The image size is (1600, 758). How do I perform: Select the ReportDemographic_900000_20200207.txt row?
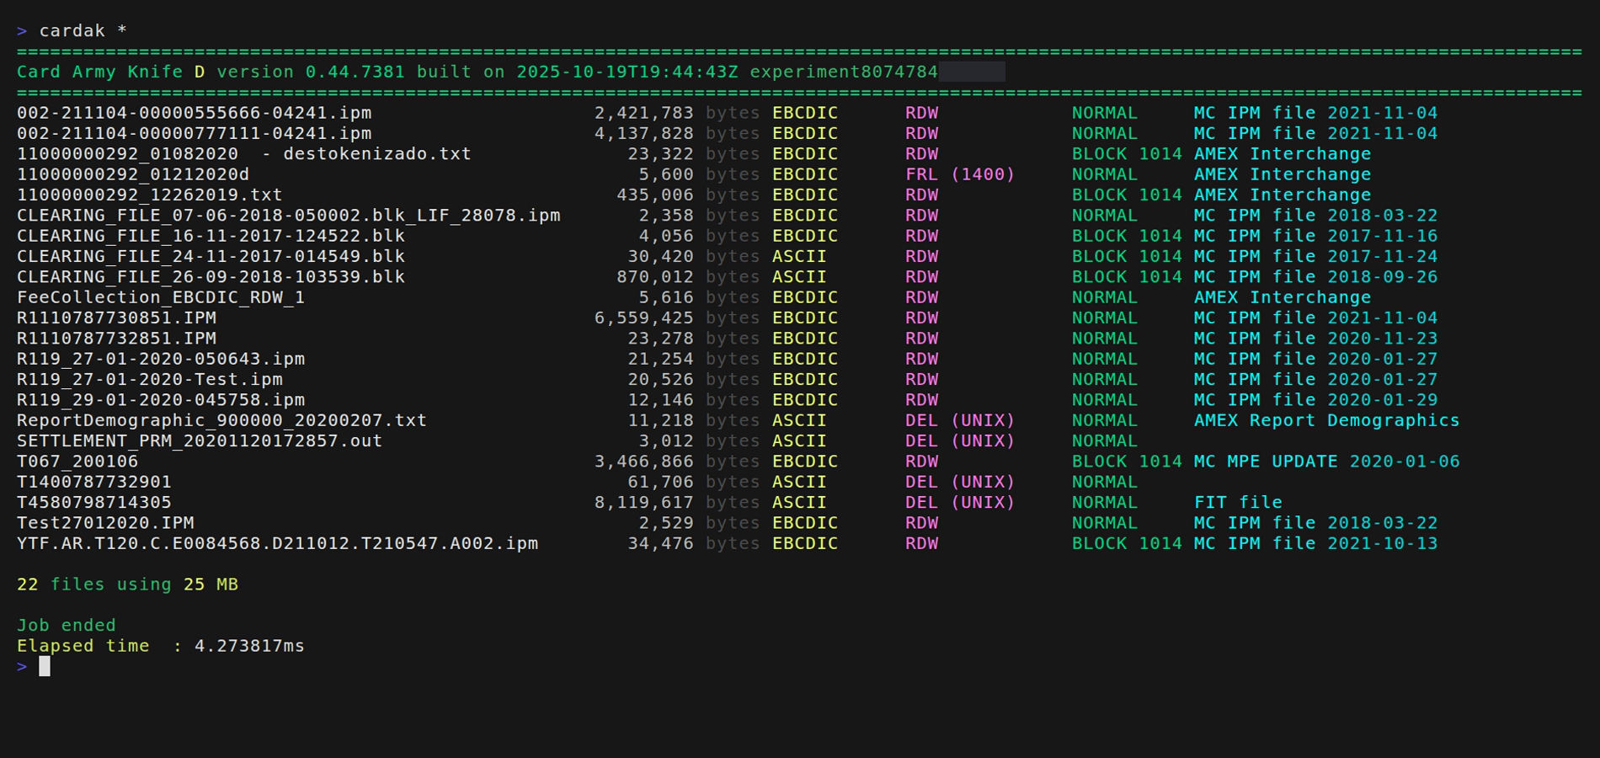pos(221,420)
